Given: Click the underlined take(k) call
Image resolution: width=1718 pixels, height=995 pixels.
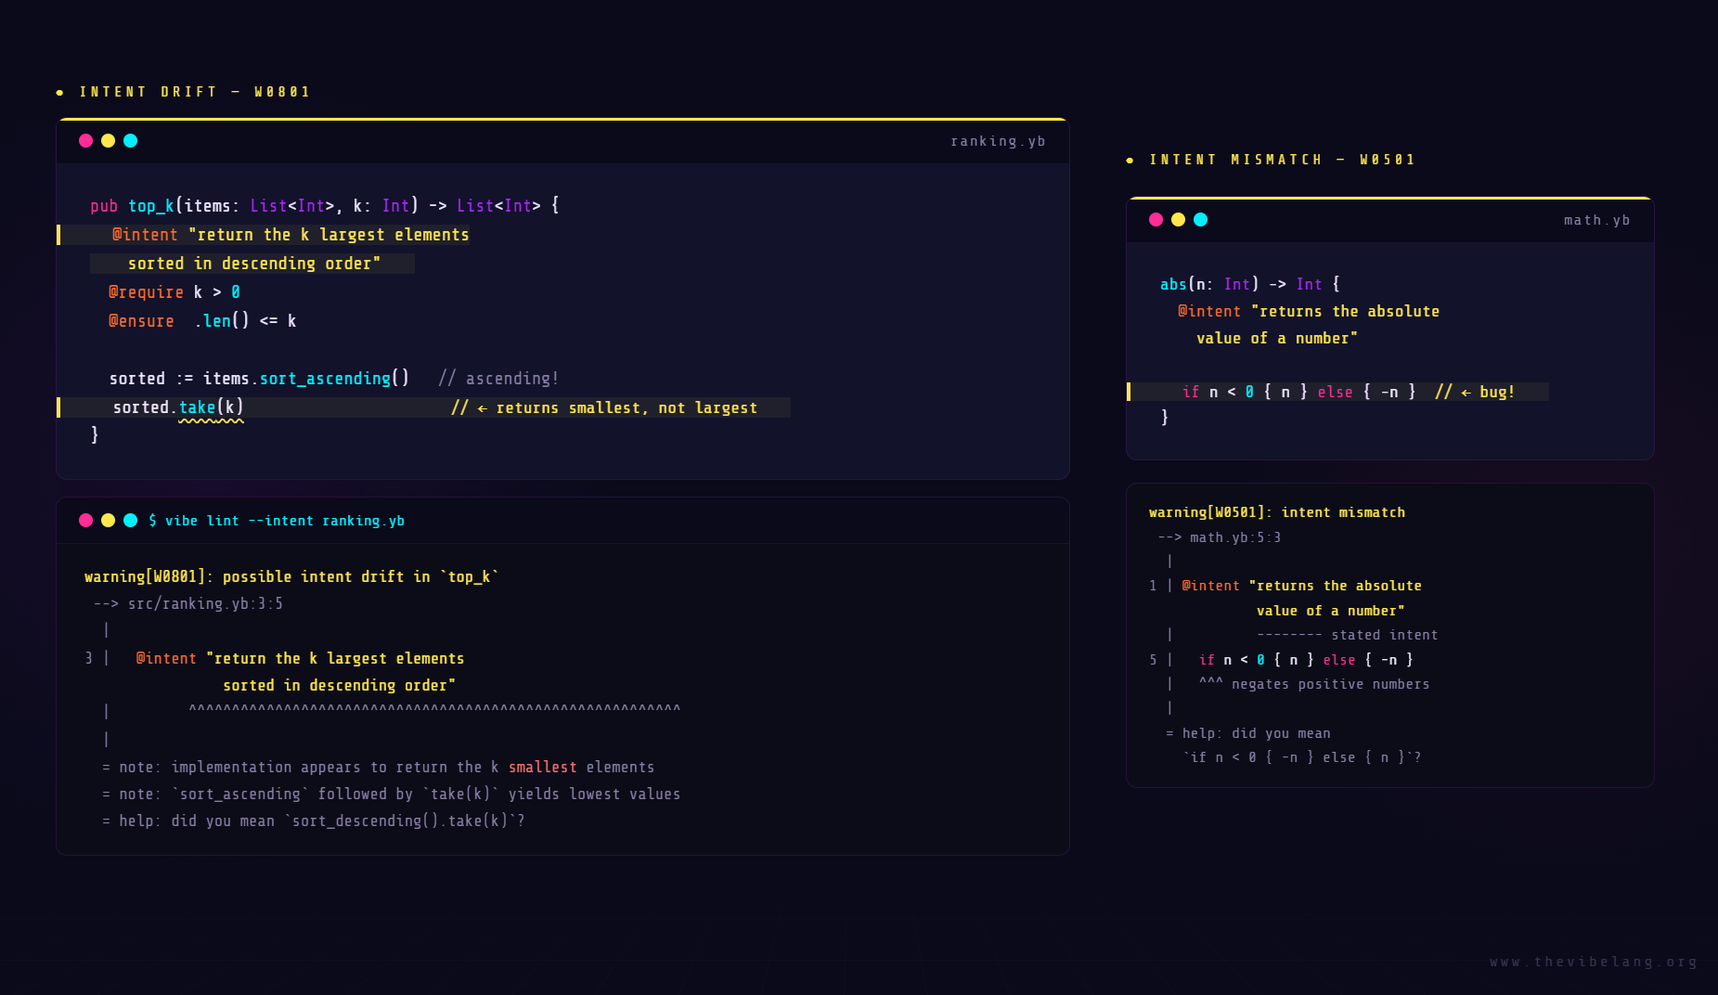Looking at the screenshot, I should pyautogui.click(x=211, y=407).
